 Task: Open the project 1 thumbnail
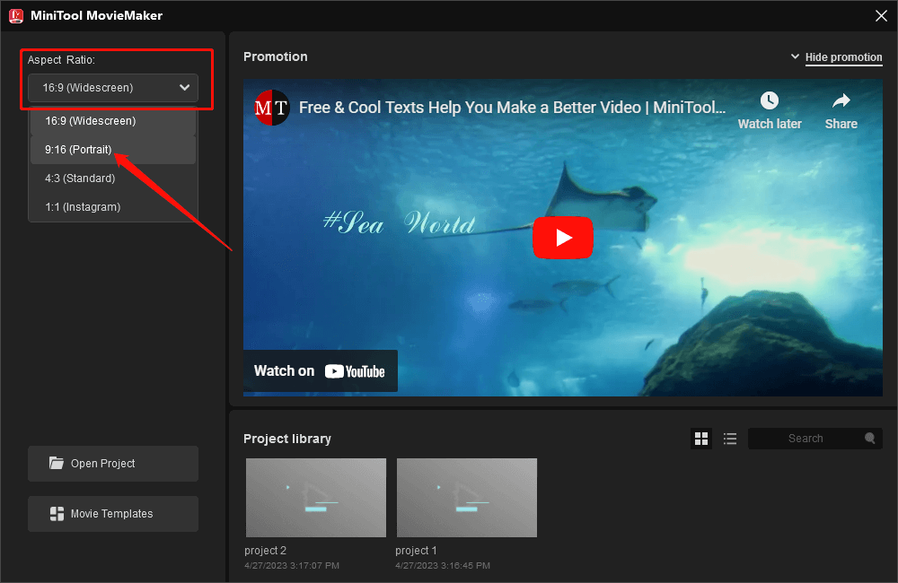(x=467, y=498)
